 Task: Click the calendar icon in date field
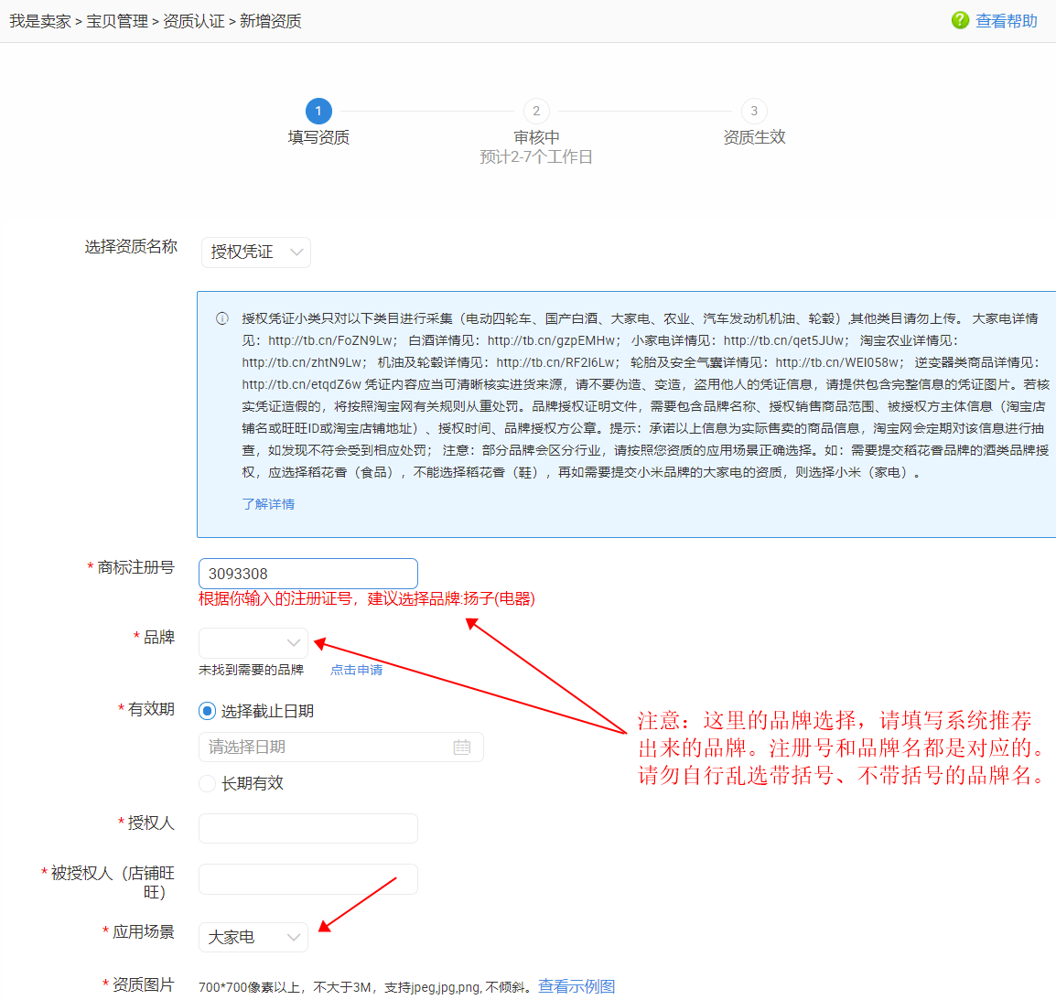462,747
